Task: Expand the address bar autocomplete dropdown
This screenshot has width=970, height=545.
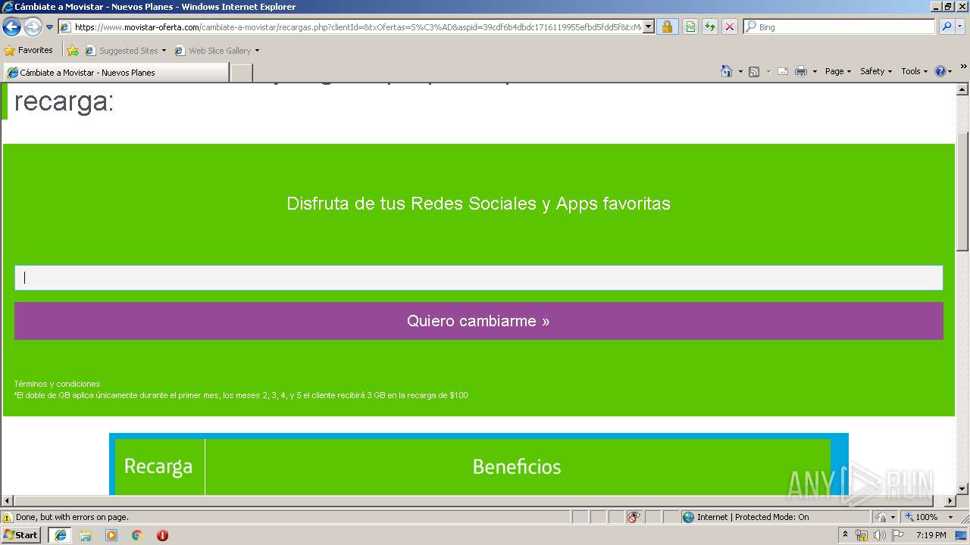Action: 649,27
